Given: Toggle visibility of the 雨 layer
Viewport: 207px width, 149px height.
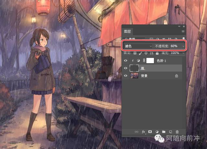Looking at the screenshot, I should click(126, 68).
